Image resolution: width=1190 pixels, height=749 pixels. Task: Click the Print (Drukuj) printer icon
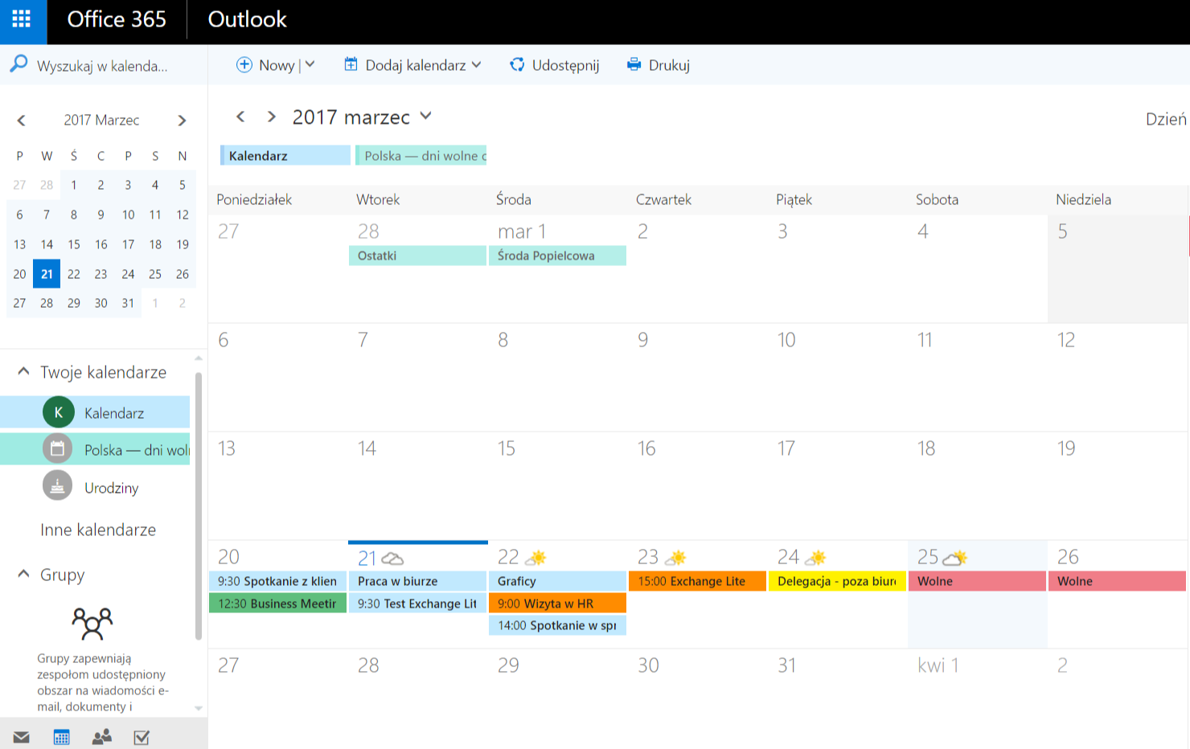[x=634, y=65]
